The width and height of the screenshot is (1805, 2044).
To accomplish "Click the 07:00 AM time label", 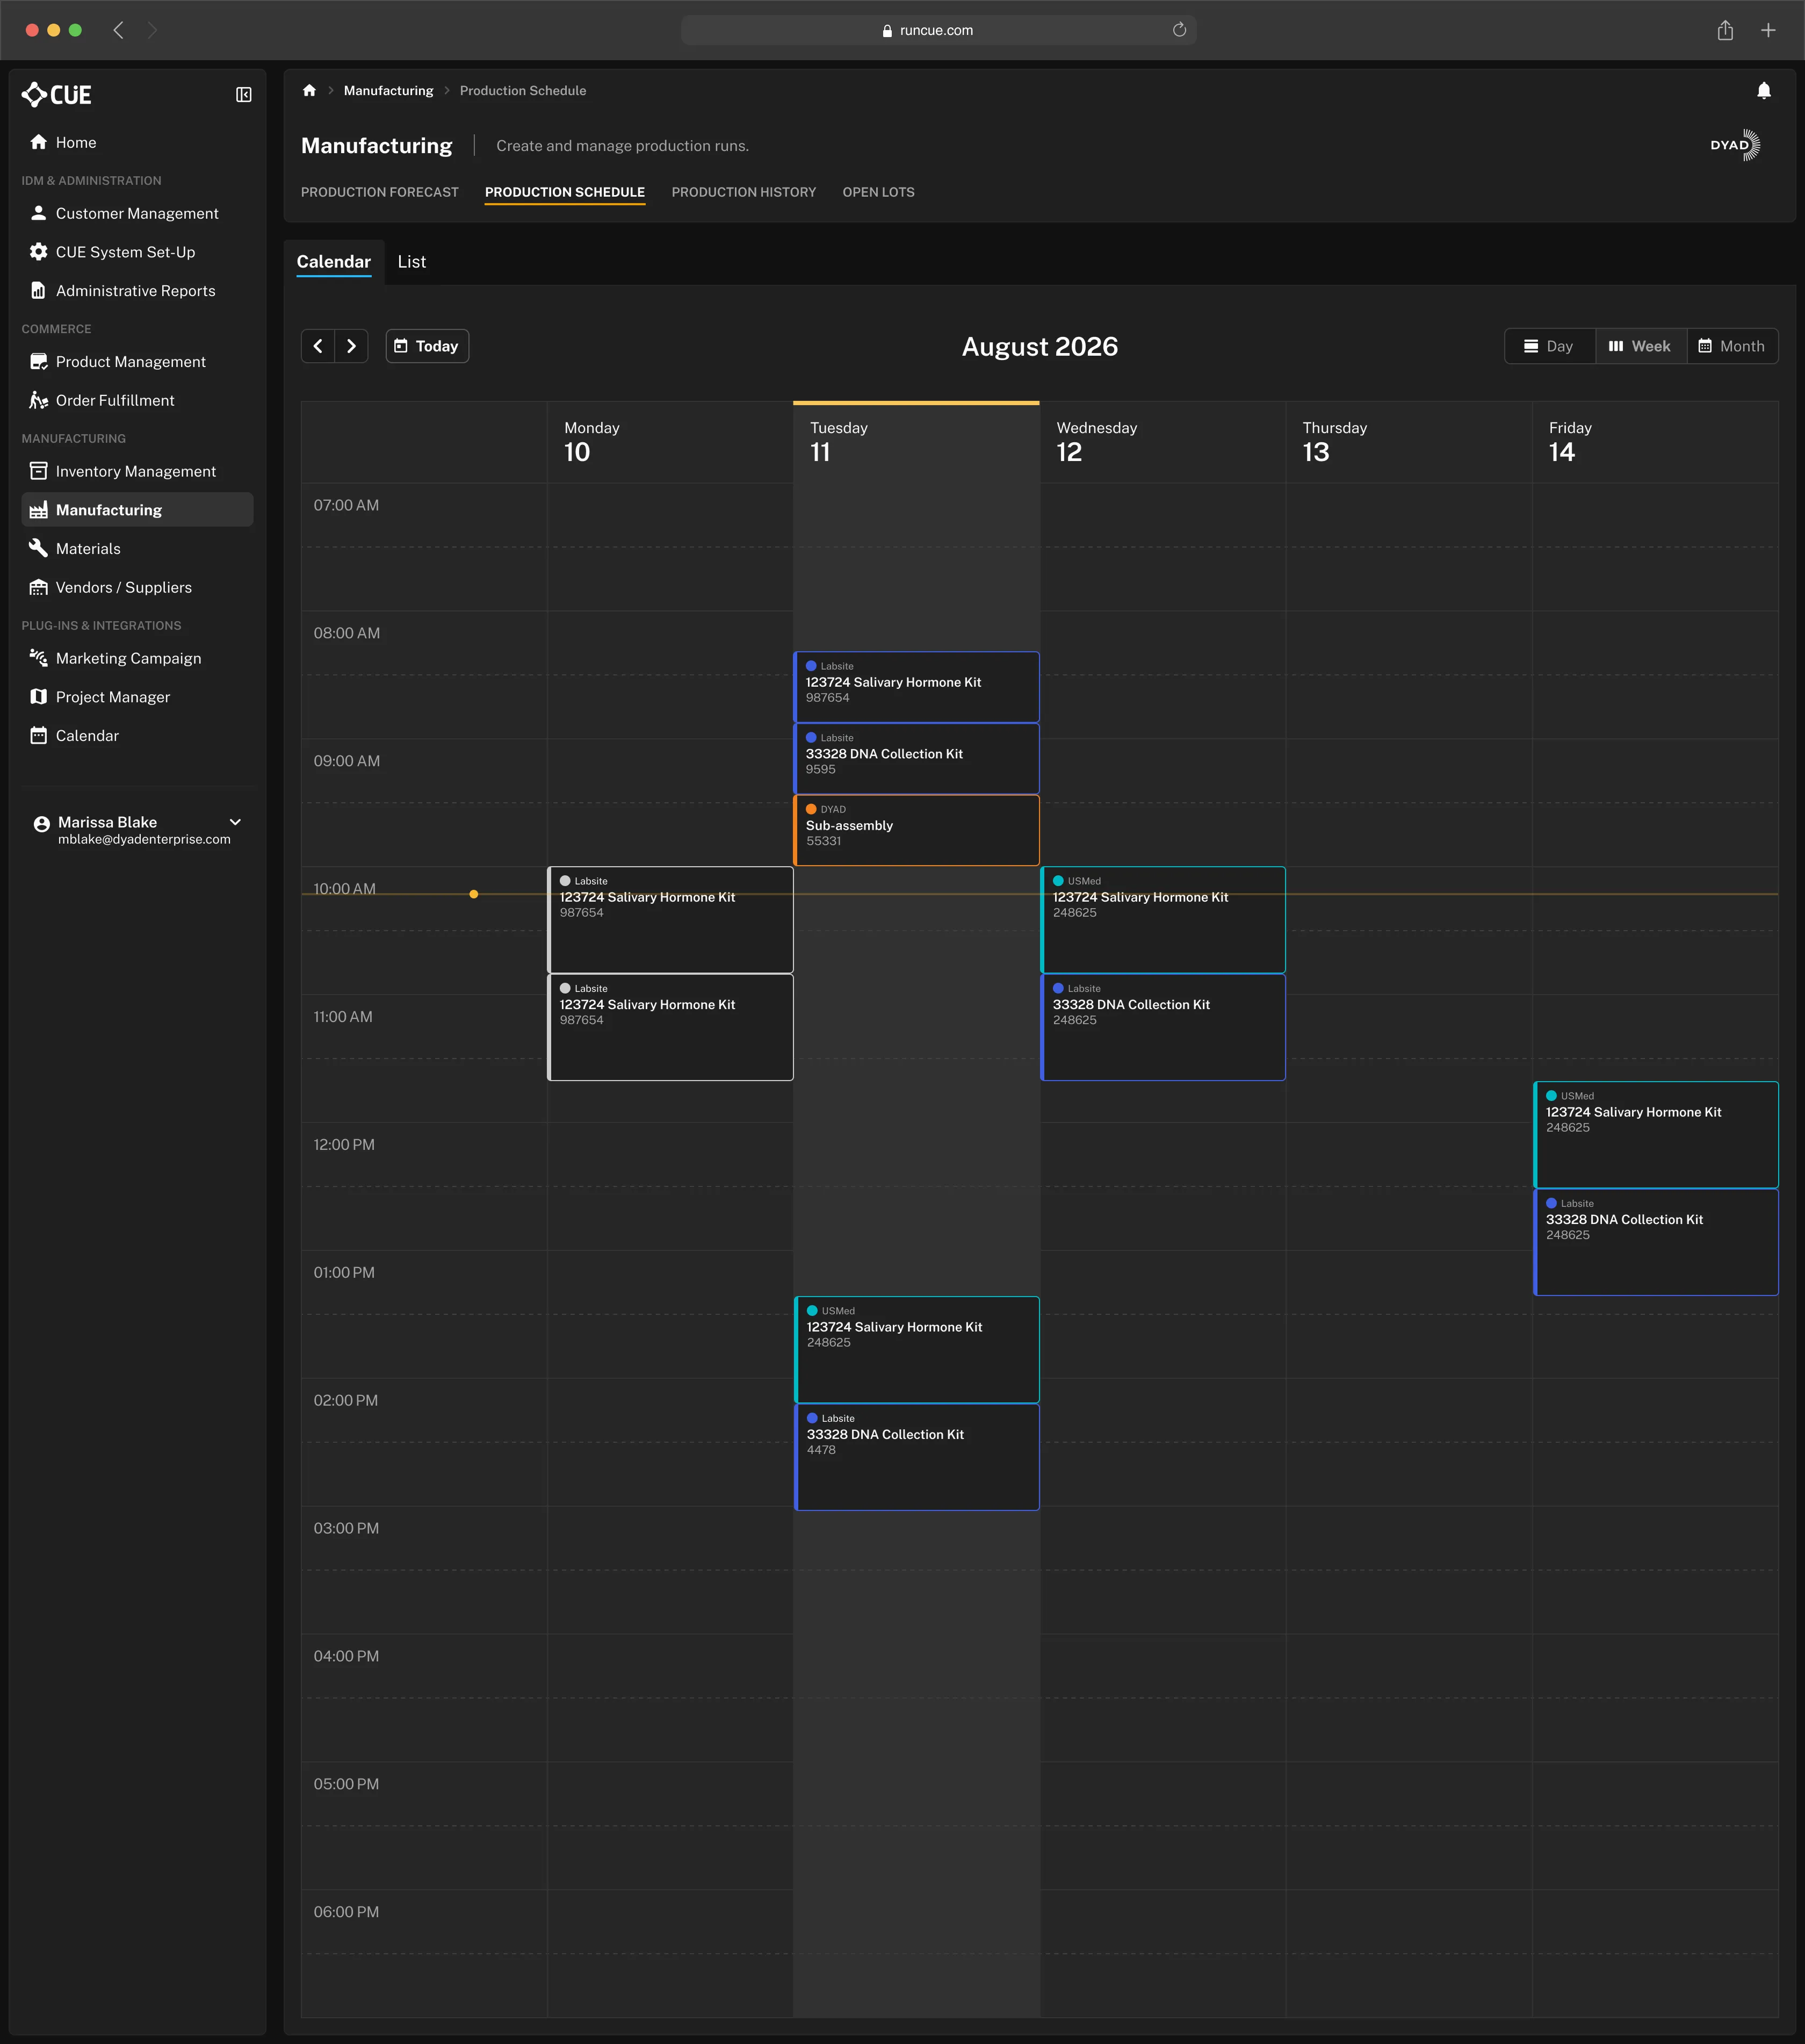I will point(346,505).
